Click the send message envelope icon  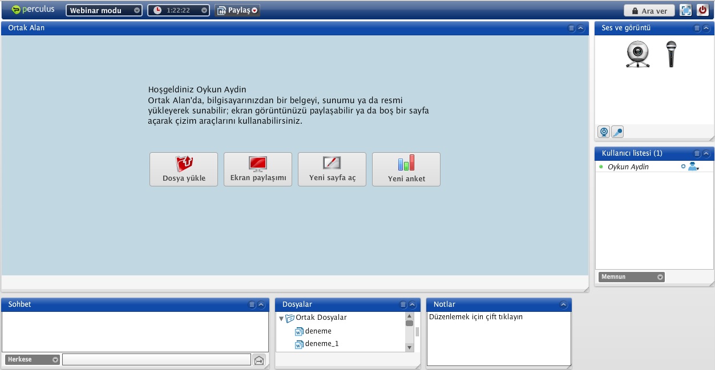click(259, 360)
